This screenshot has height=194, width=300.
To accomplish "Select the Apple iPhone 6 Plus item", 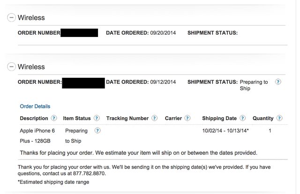I will point(37,135).
